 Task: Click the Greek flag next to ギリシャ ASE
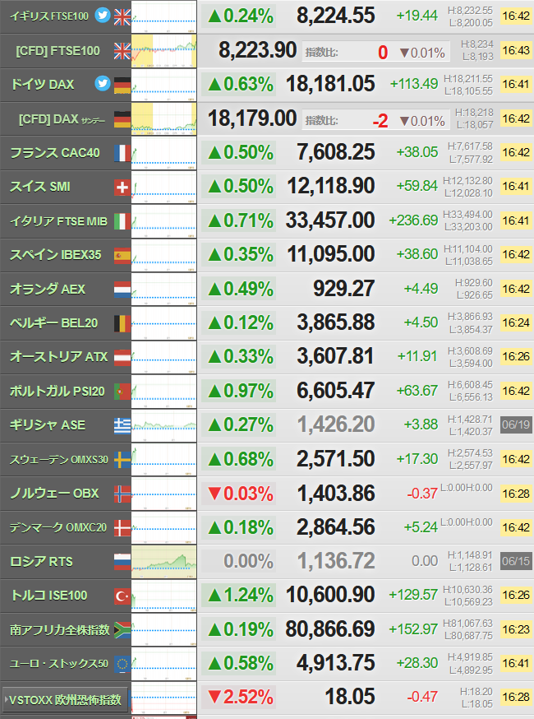pos(122,425)
